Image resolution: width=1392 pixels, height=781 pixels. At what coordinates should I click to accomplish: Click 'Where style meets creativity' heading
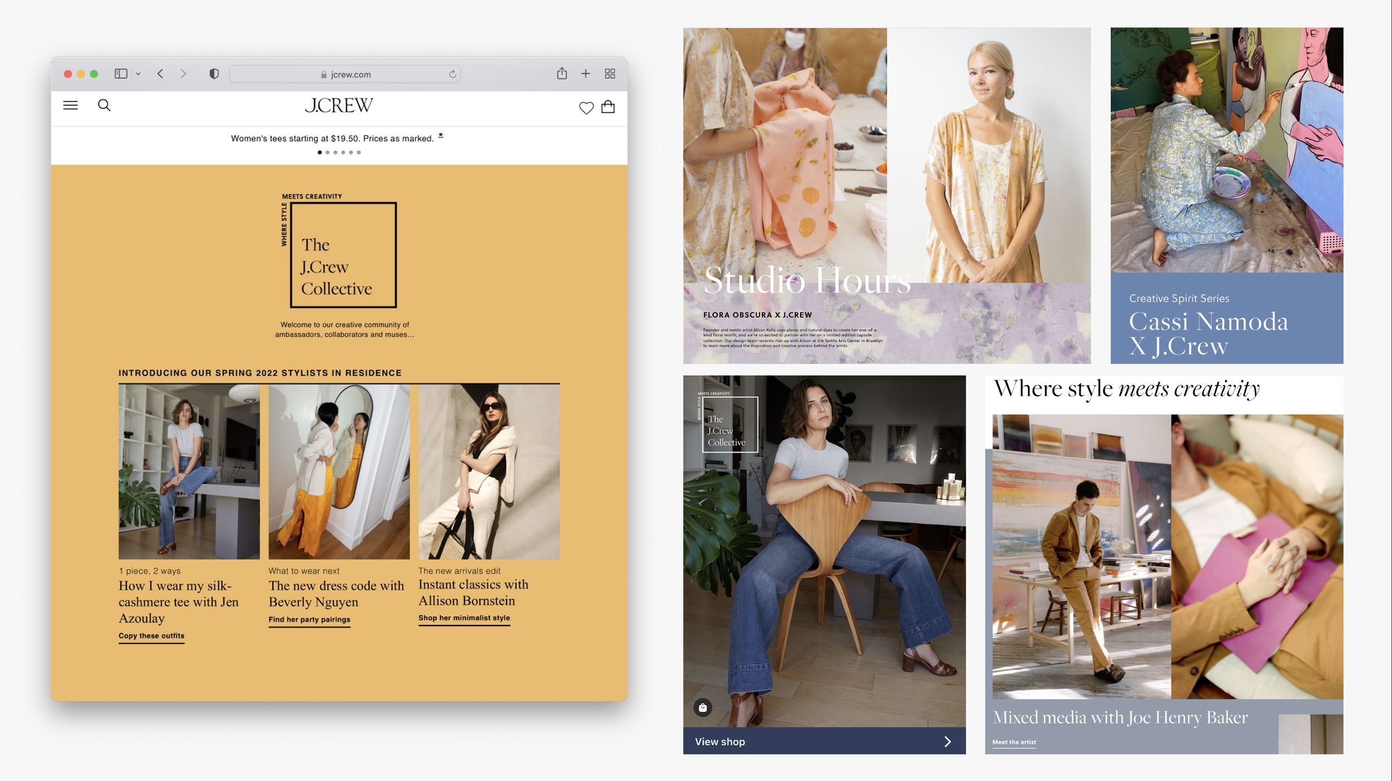pos(1126,389)
